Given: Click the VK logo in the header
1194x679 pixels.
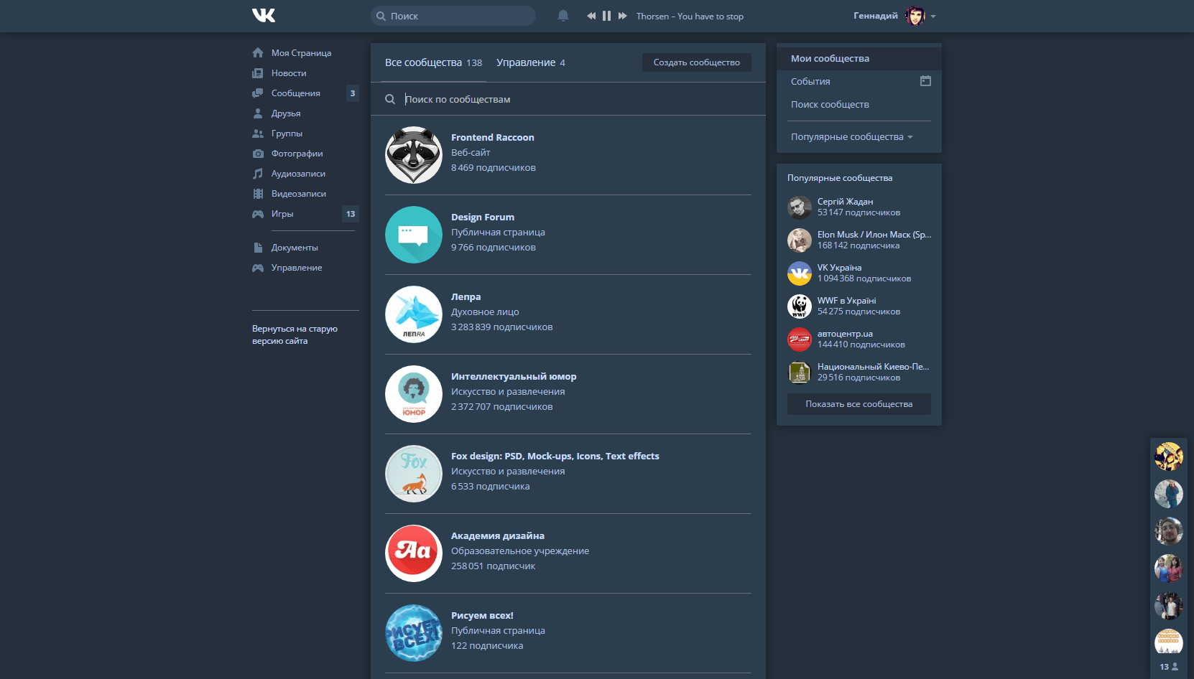Looking at the screenshot, I should tap(264, 15).
